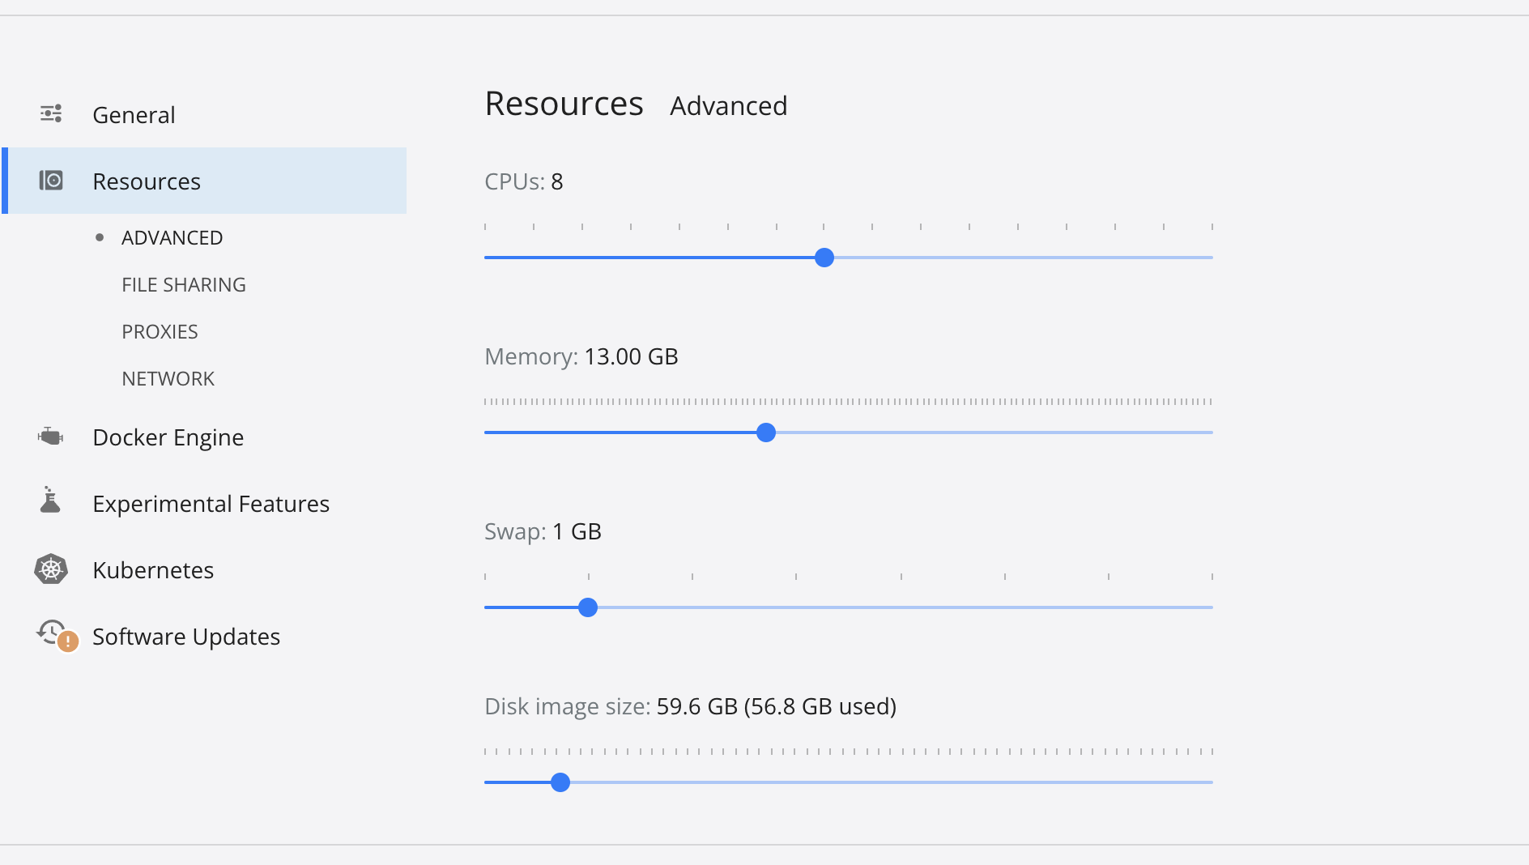Open Docker Engine settings
The image size is (1529, 865).
(x=168, y=437)
